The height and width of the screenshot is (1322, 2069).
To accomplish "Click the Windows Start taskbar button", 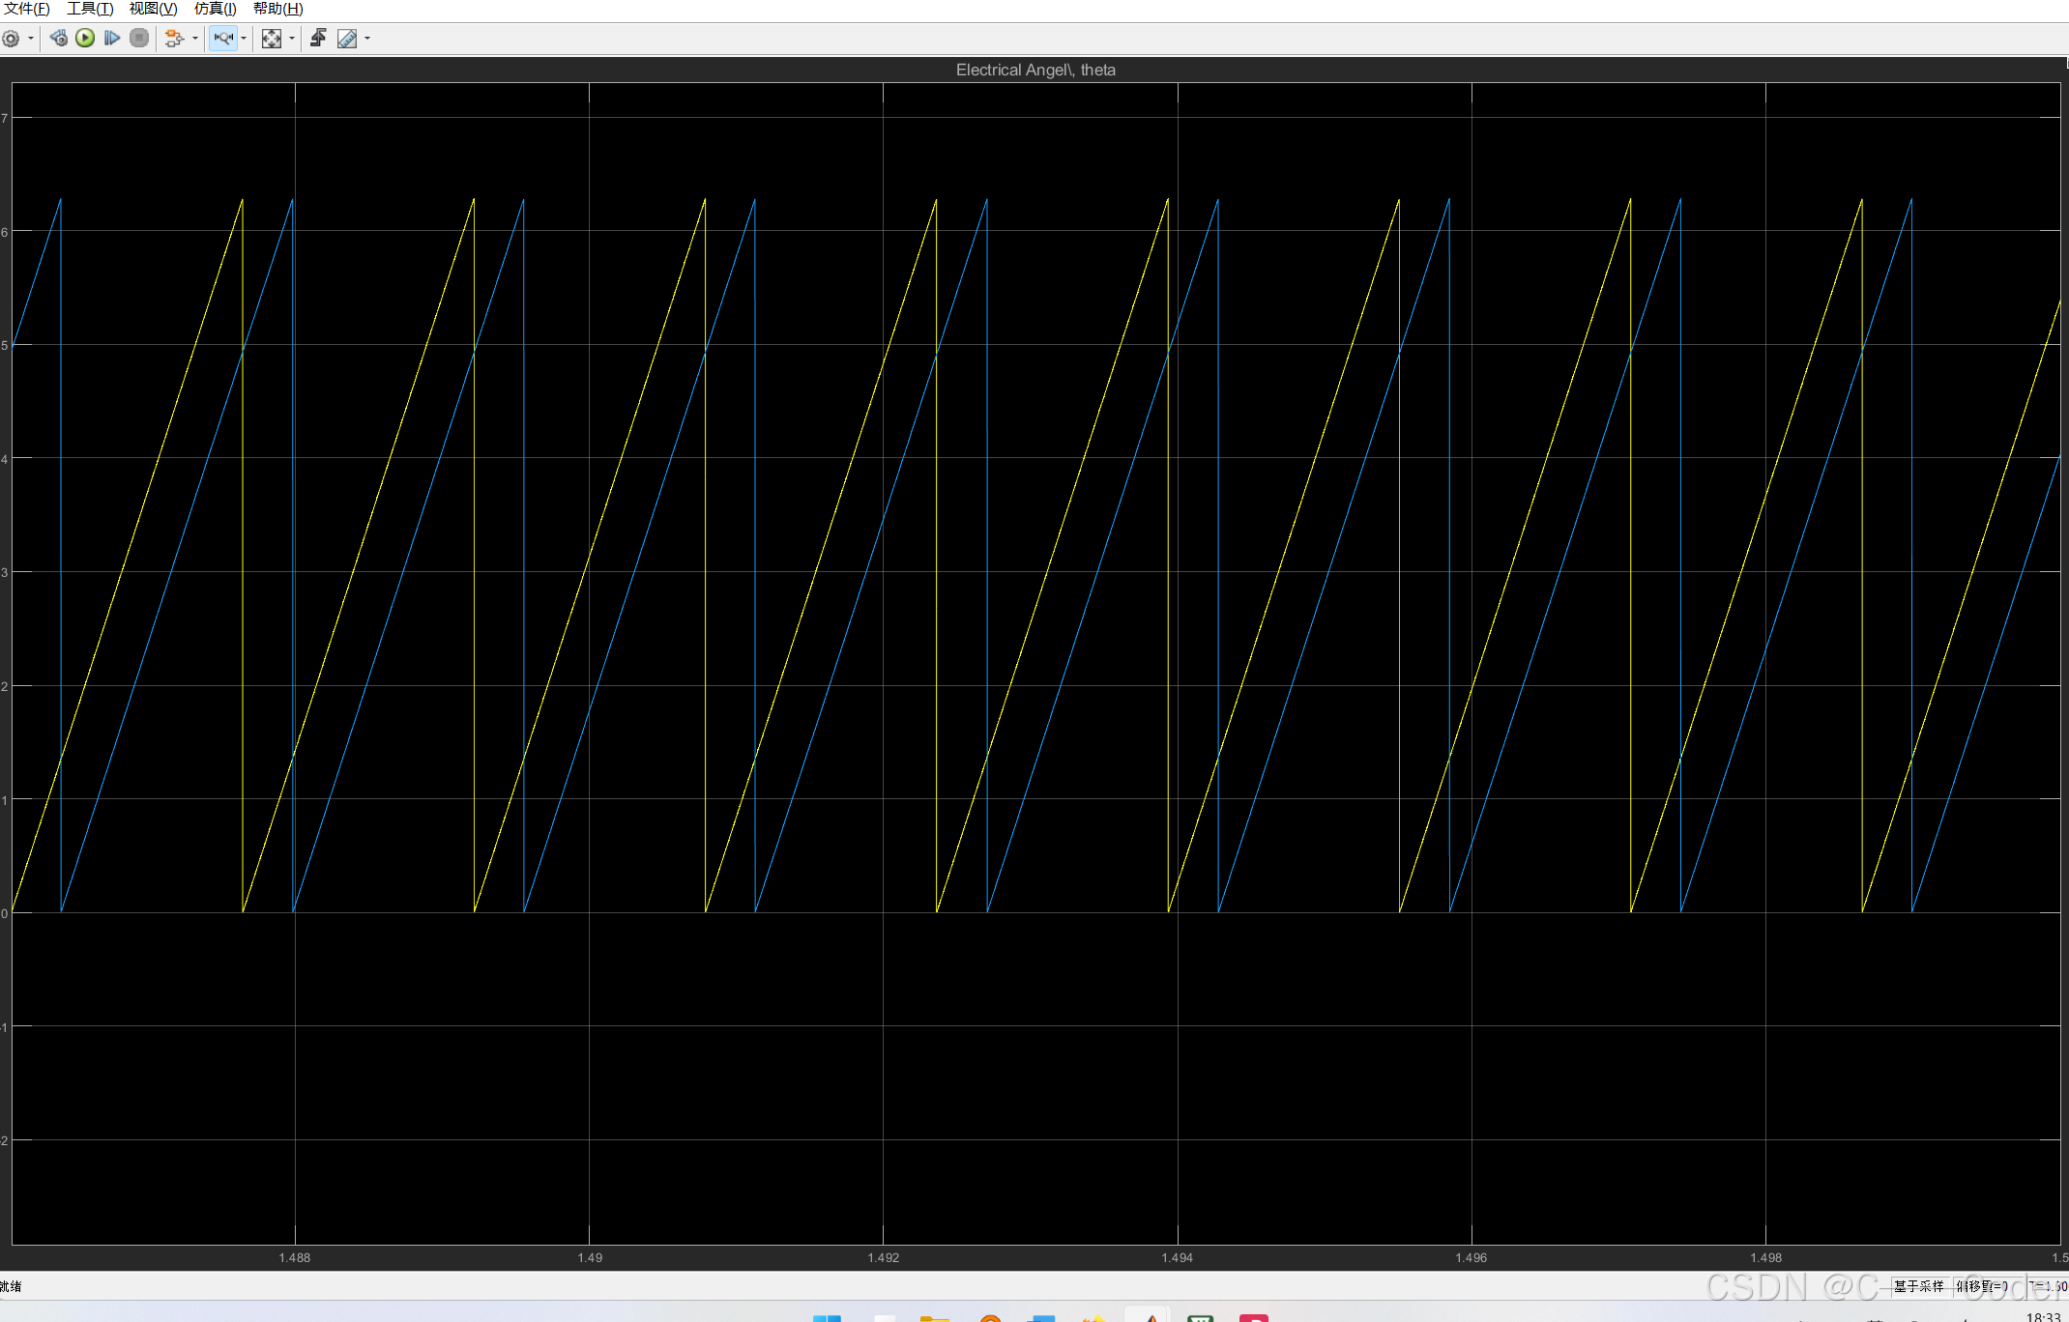I will [827, 1317].
